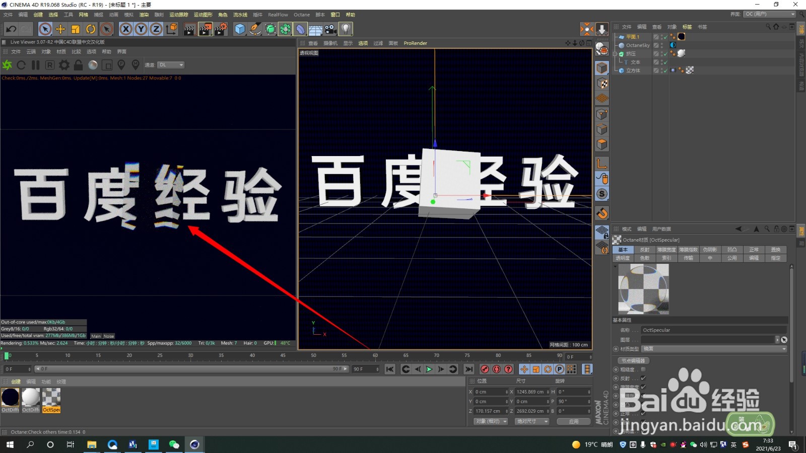The width and height of the screenshot is (806, 453).
Task: Select the black OctDiffuse material
Action: click(x=10, y=397)
